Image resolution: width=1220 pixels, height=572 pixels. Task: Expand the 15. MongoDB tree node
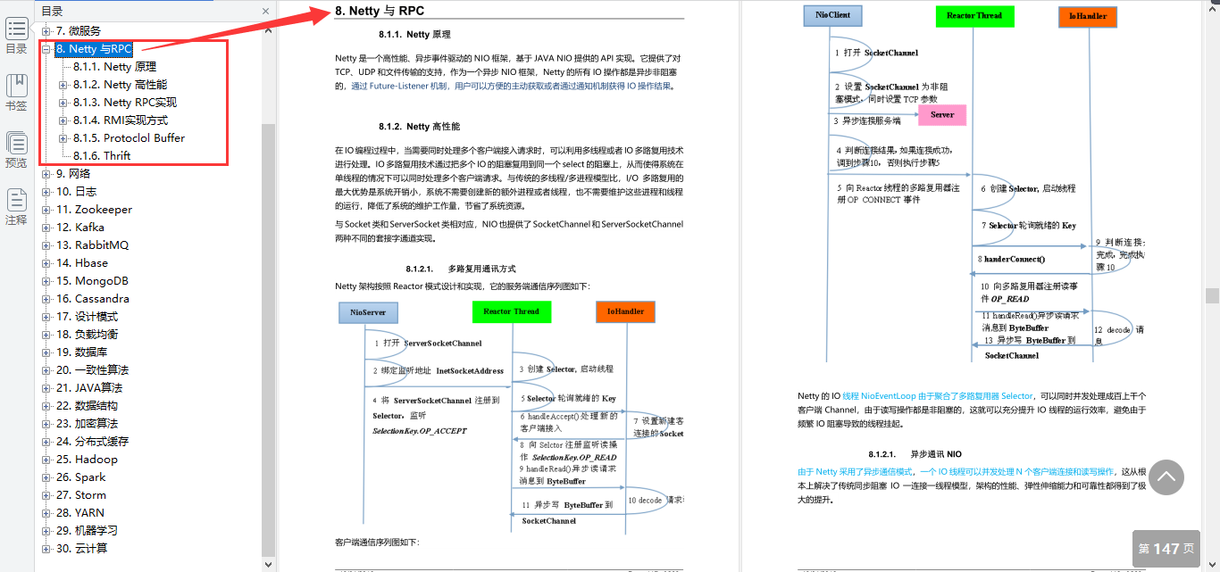(46, 281)
